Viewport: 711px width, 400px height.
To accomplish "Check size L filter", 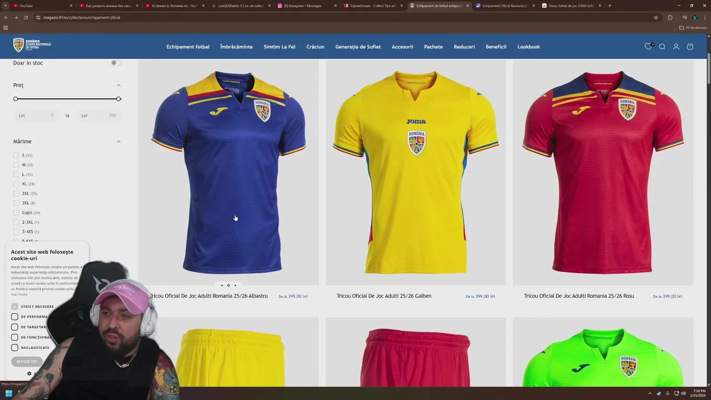I will point(16,174).
